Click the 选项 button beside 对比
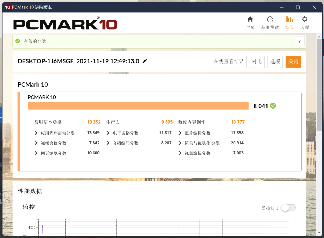324x238 pixels. click(275, 62)
